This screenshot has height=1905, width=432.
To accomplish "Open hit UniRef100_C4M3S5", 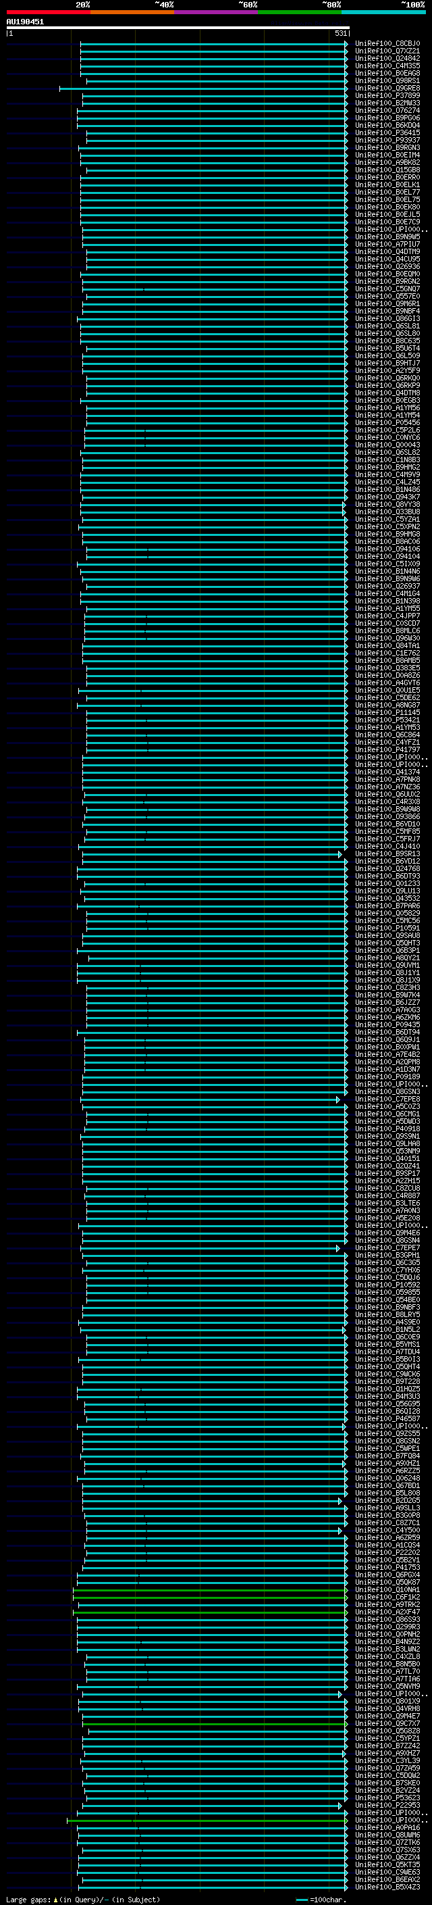I will coord(387,66).
